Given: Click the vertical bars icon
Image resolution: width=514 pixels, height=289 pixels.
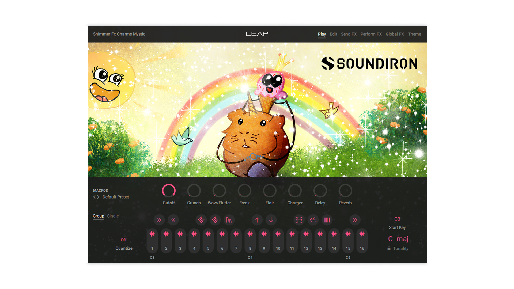Looking at the screenshot, I should point(327,220).
